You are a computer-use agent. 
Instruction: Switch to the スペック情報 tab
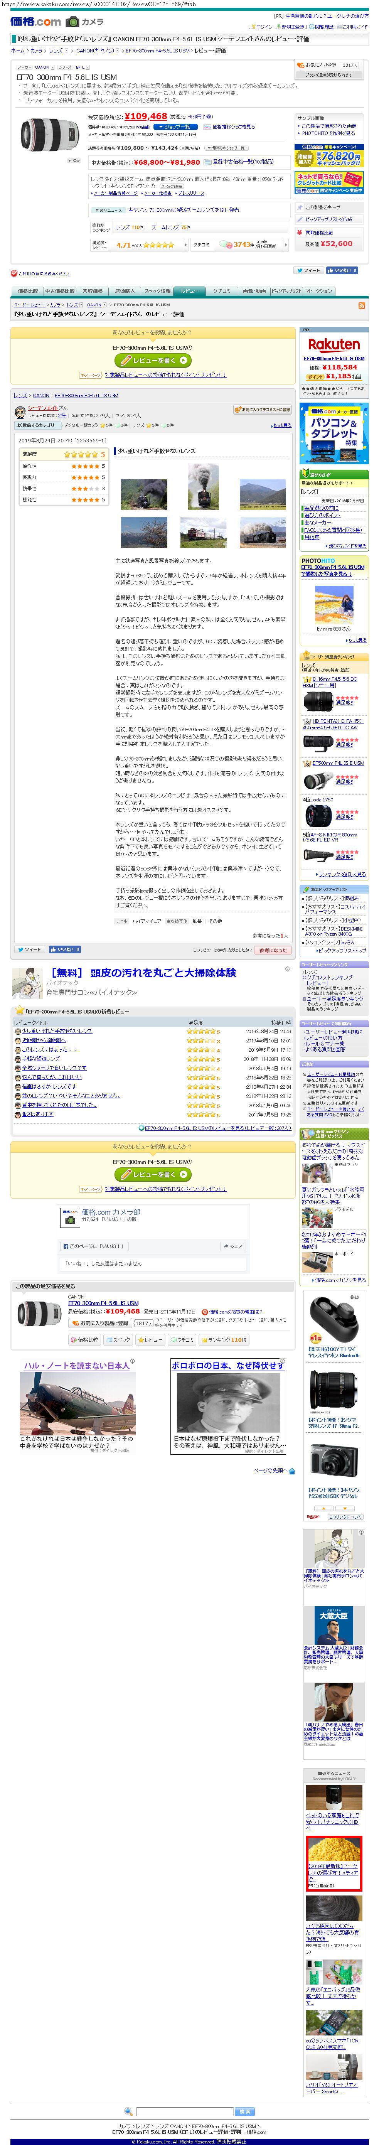coord(157,292)
